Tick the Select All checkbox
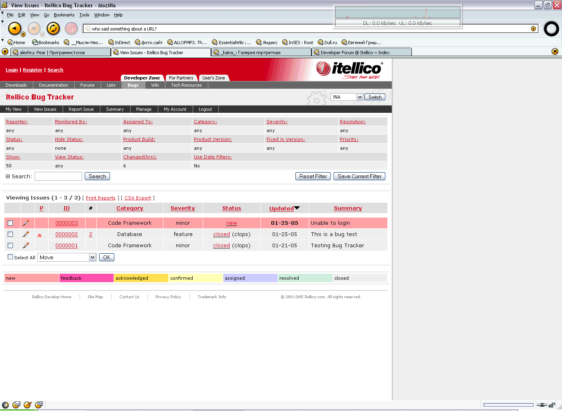This screenshot has width=562, height=411. pos(10,257)
